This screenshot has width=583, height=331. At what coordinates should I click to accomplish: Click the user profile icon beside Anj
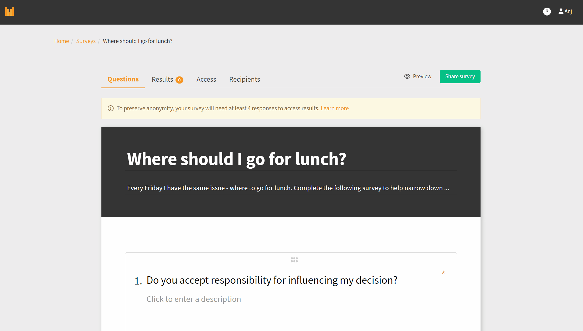tap(561, 11)
